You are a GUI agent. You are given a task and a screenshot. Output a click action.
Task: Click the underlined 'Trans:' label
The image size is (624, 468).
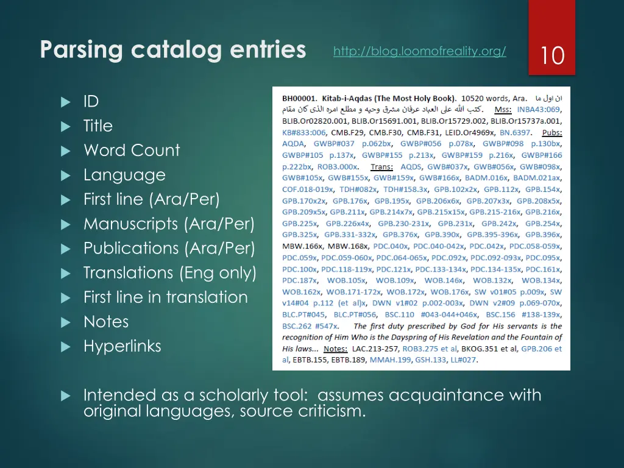click(381, 167)
